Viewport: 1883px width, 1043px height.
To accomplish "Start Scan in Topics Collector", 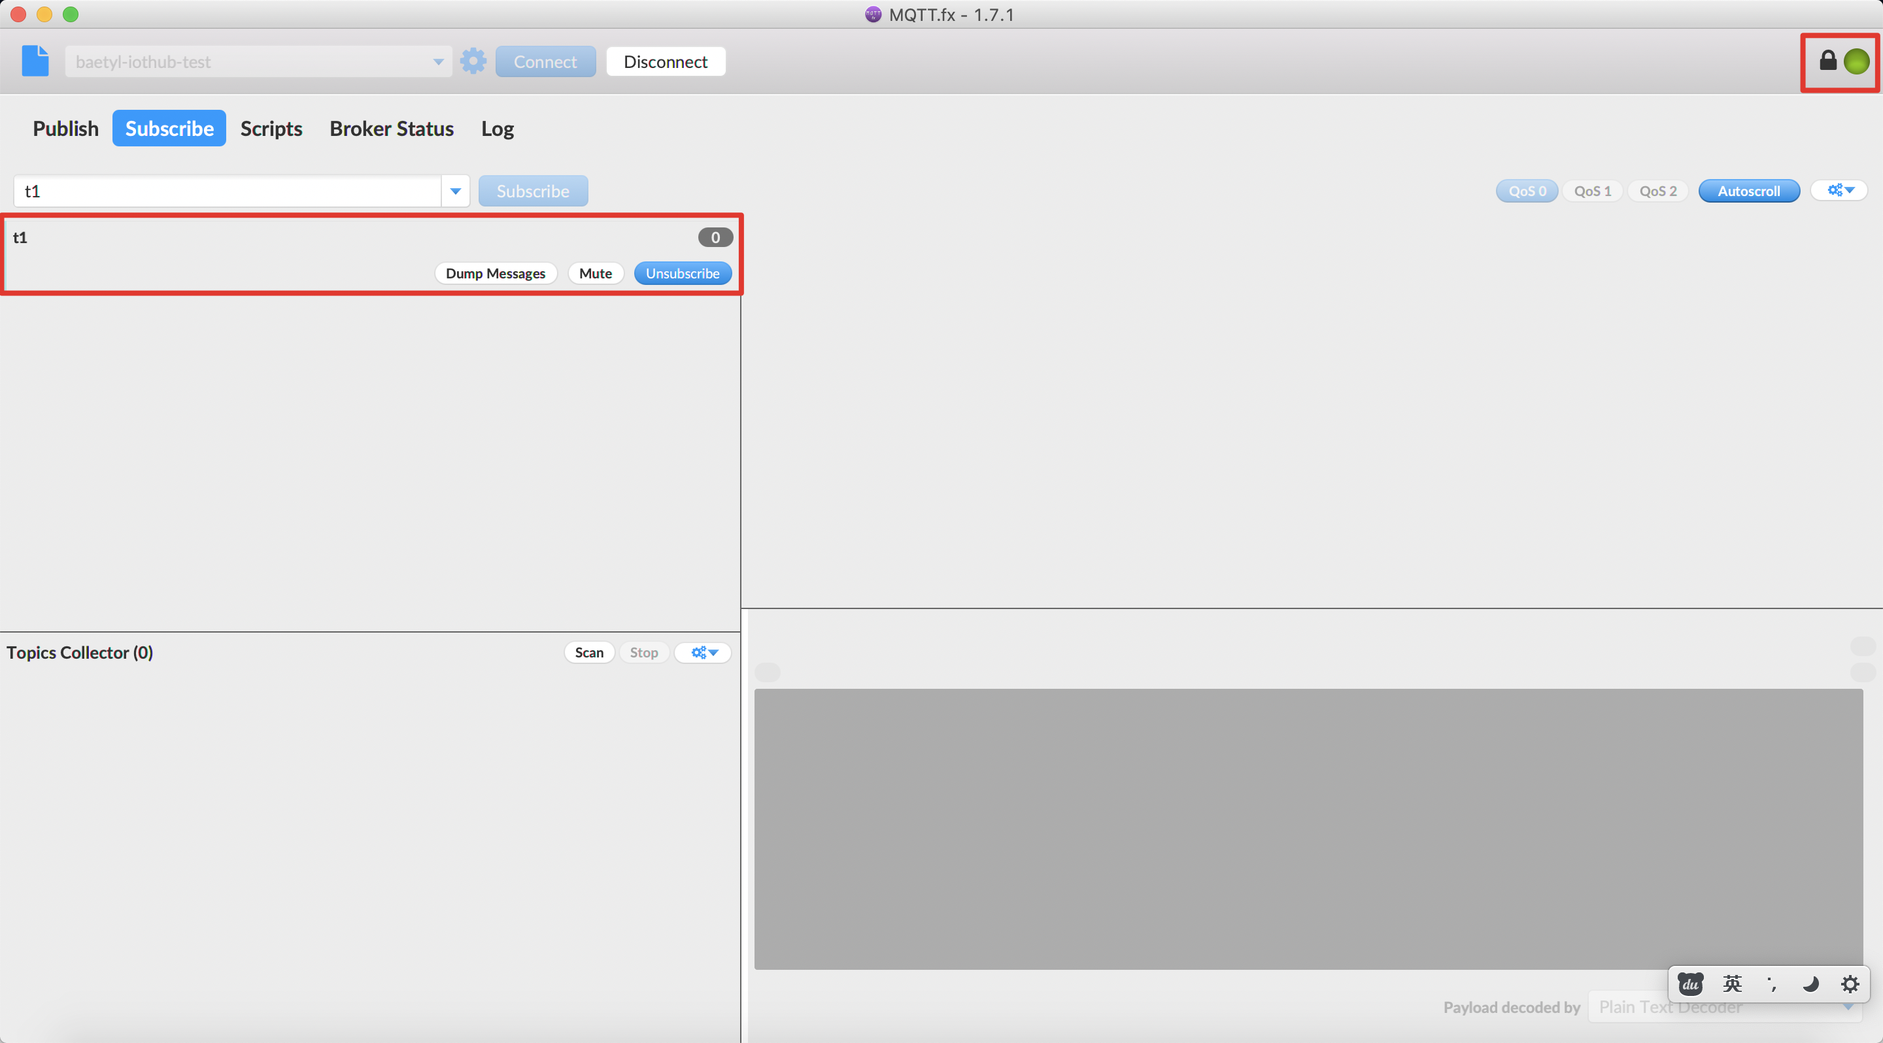I will (589, 652).
